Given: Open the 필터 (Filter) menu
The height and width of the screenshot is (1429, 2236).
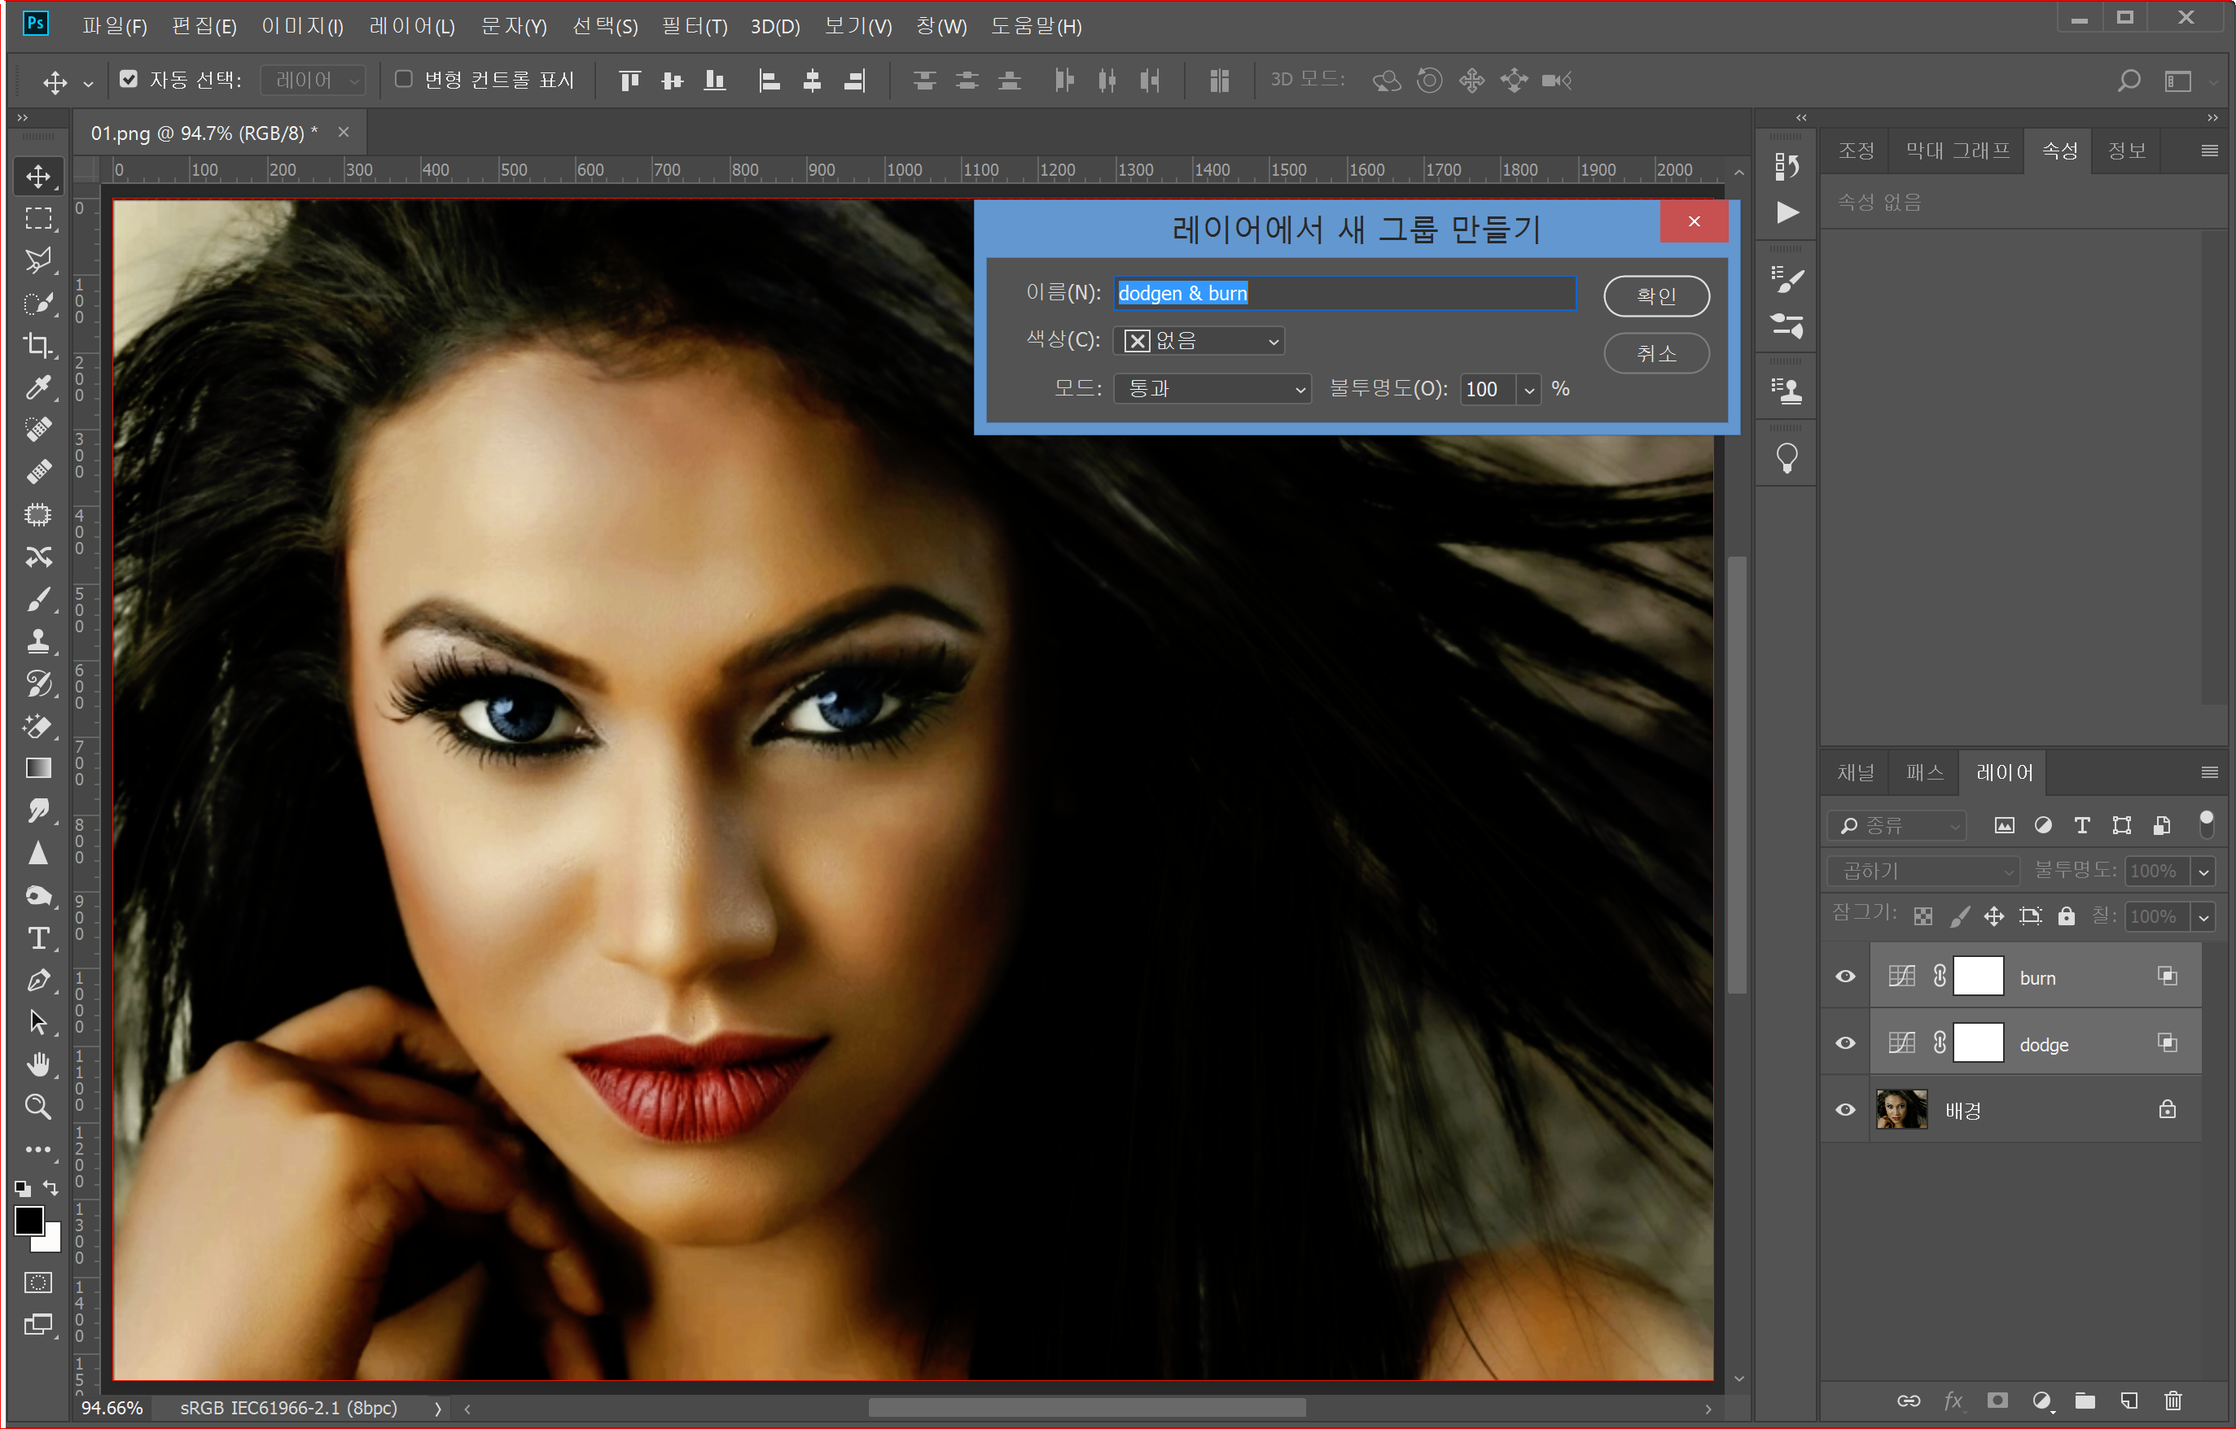Looking at the screenshot, I should pos(694,26).
